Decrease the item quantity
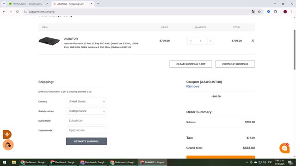The height and width of the screenshot is (166, 296). pyautogui.click(x=191, y=41)
